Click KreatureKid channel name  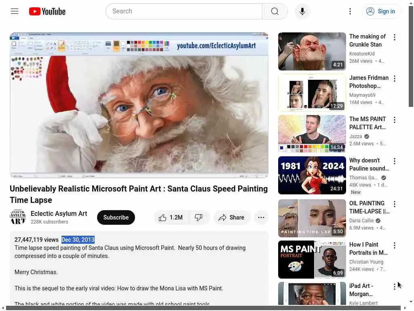coord(362,54)
